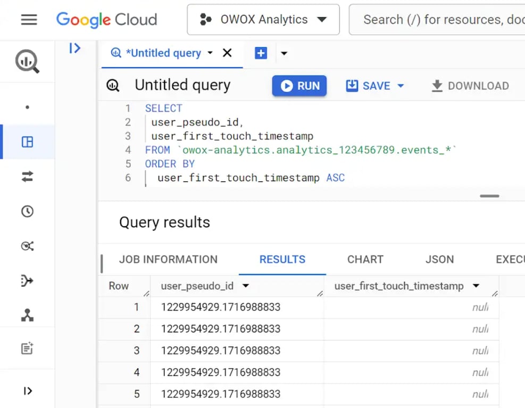Image resolution: width=525 pixels, height=408 pixels.
Task: Open the Save dropdown arrow
Action: 401,86
